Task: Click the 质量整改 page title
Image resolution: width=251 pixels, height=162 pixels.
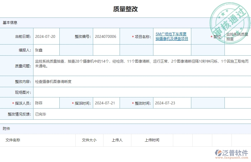Action: click(x=125, y=9)
